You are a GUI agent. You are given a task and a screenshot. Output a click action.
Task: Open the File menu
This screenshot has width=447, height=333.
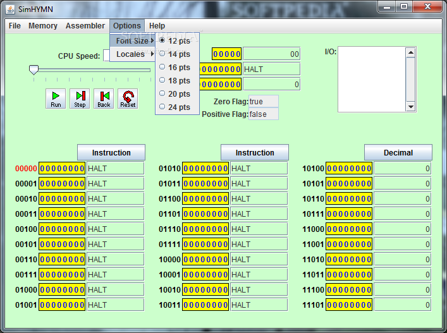15,26
